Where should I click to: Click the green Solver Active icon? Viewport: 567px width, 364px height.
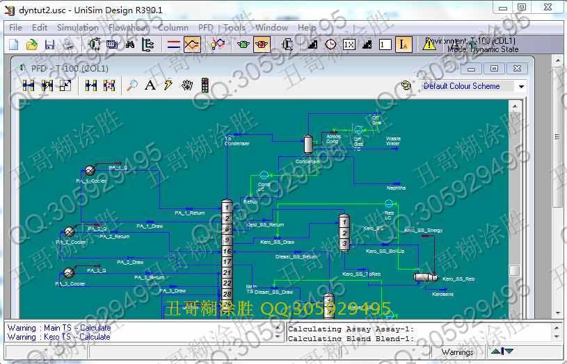point(243,44)
